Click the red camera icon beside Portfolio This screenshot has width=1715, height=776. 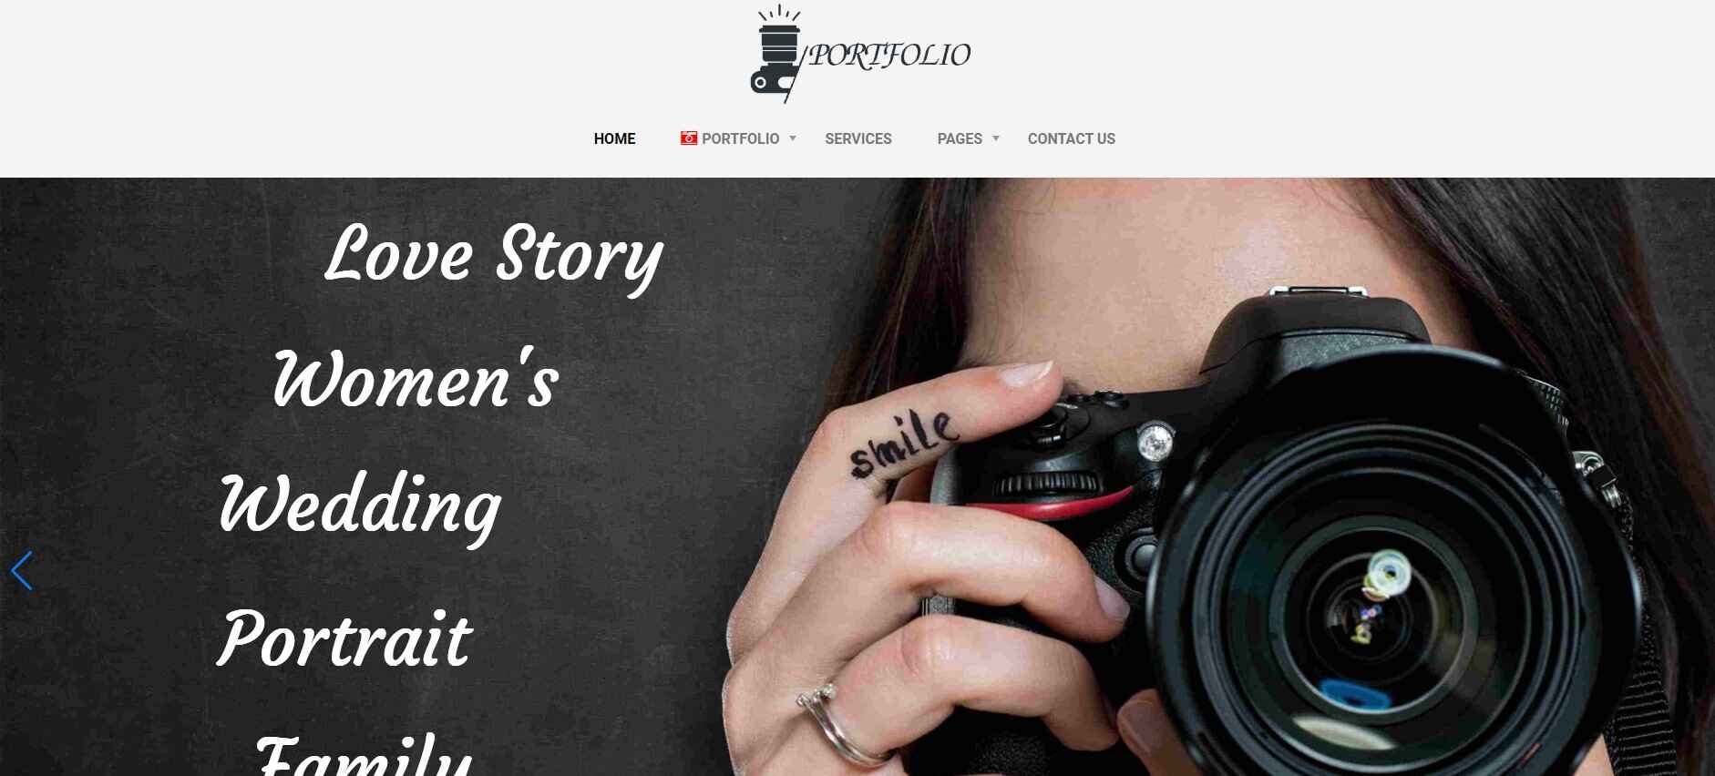click(689, 138)
